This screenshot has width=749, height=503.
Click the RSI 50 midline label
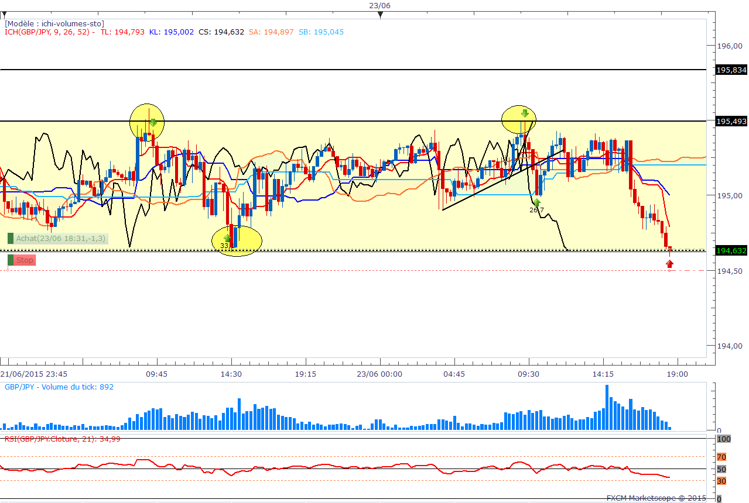pyautogui.click(x=721, y=469)
